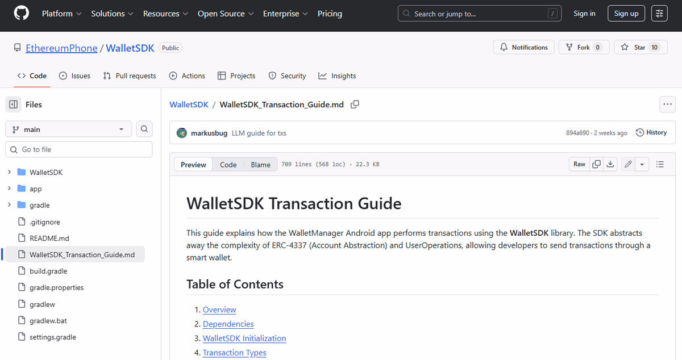Jump to Dependencies section link

click(228, 324)
